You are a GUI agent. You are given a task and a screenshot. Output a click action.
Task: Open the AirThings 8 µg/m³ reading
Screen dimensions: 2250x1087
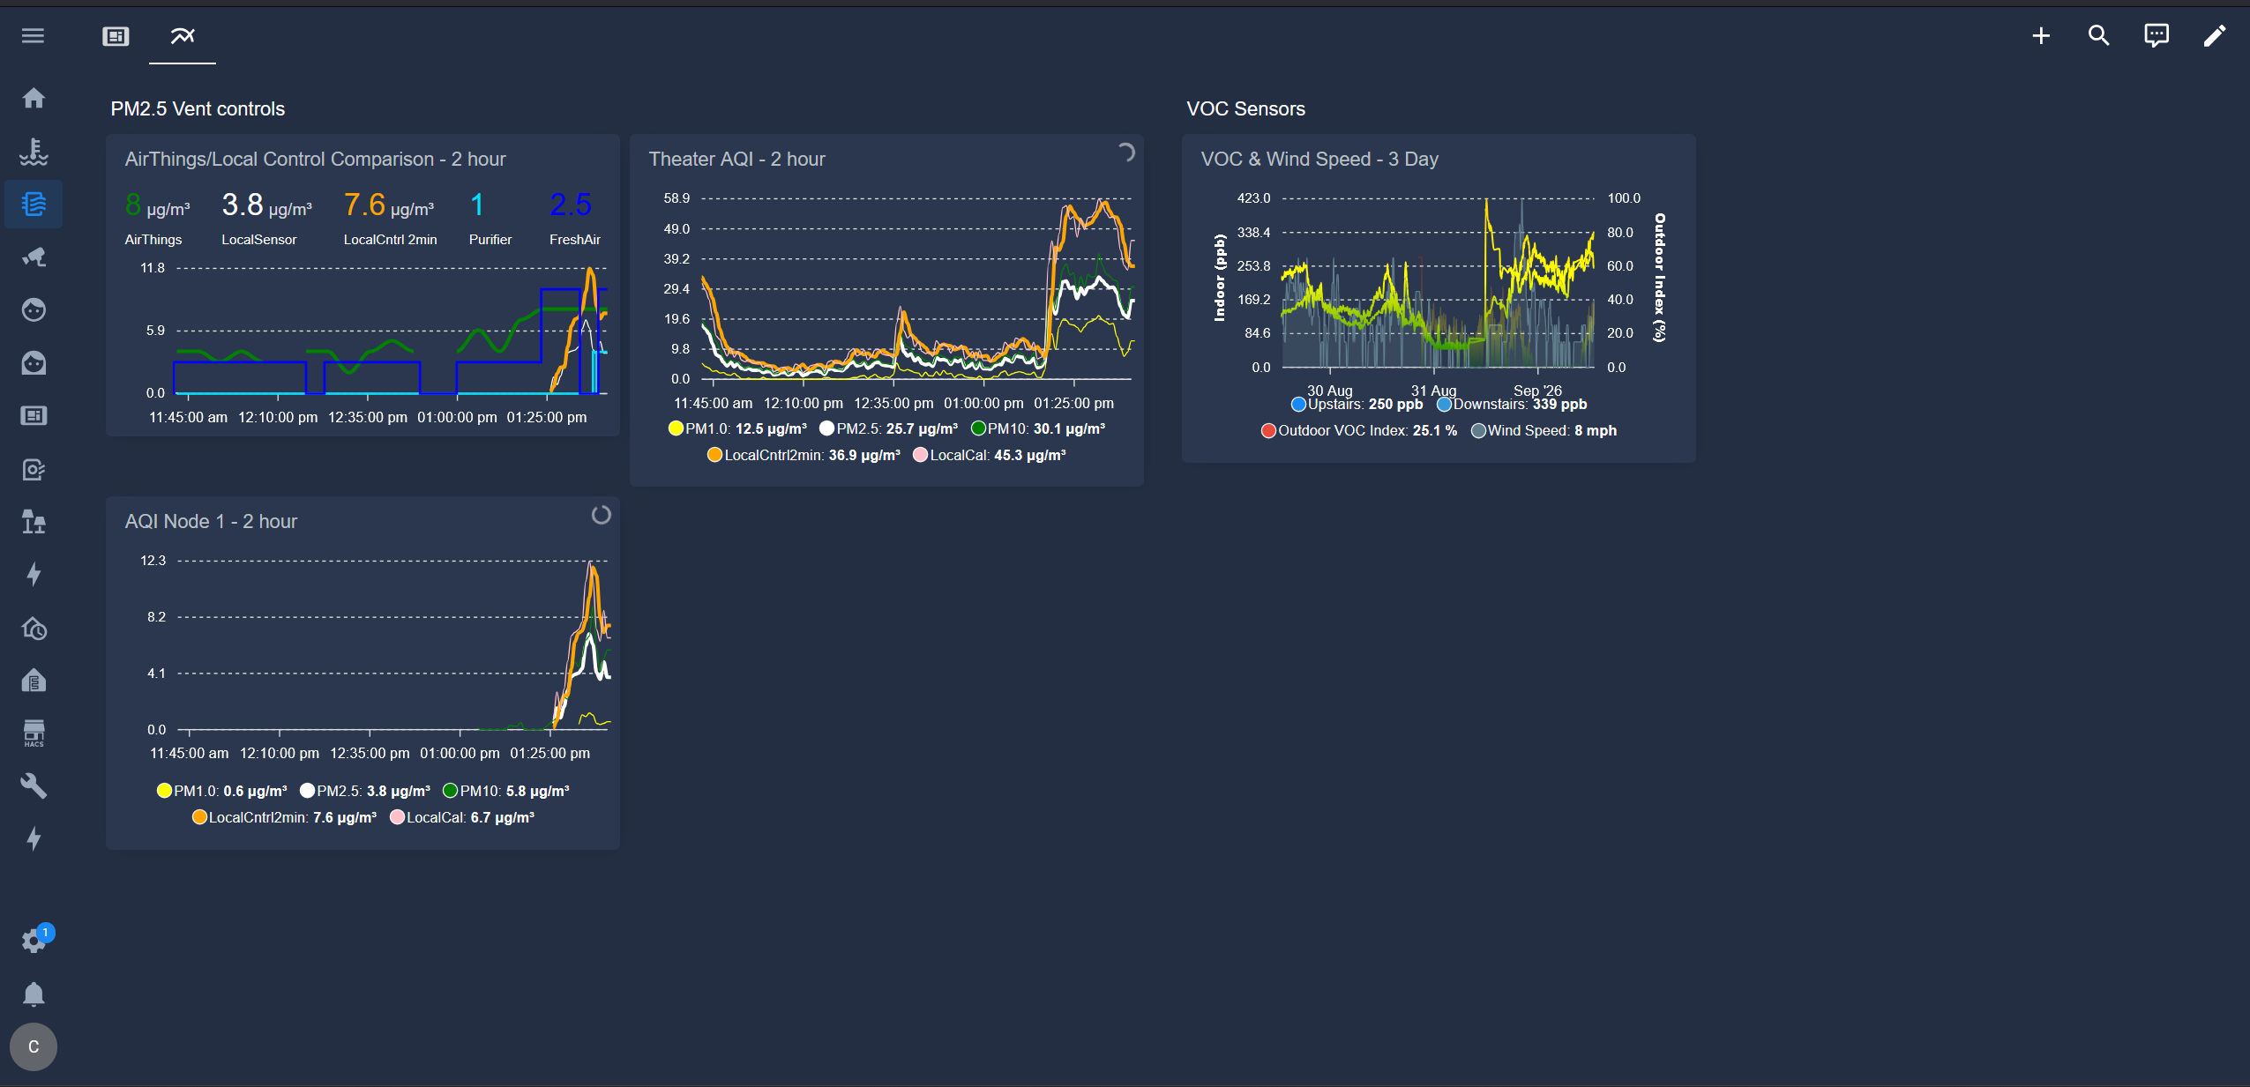[x=157, y=206]
